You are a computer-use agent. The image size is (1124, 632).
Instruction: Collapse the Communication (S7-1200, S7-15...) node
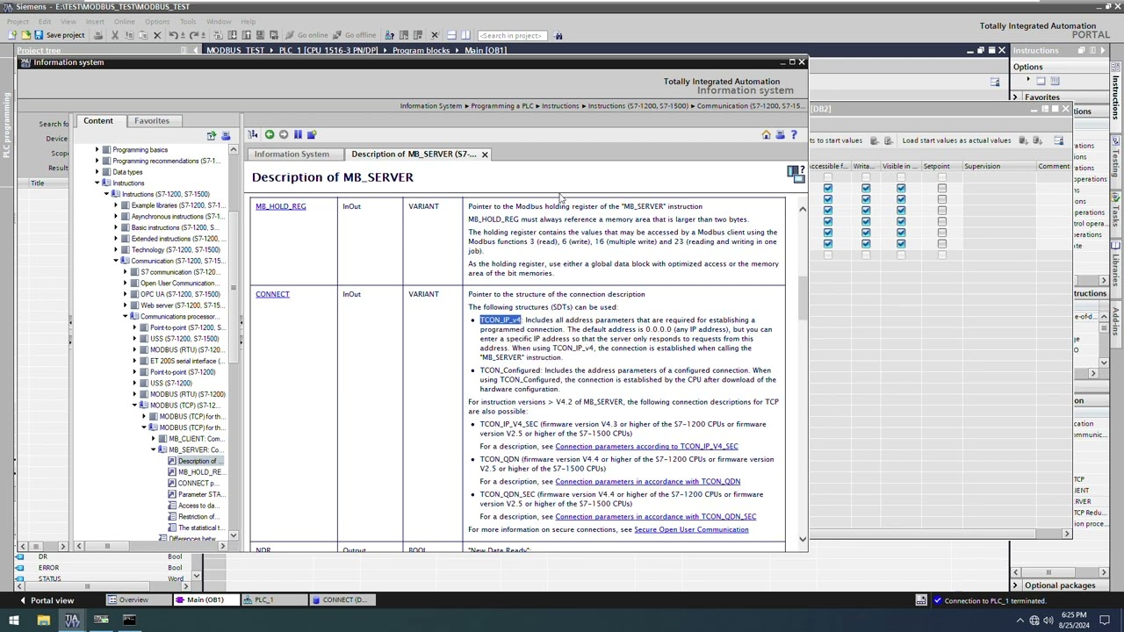point(116,261)
